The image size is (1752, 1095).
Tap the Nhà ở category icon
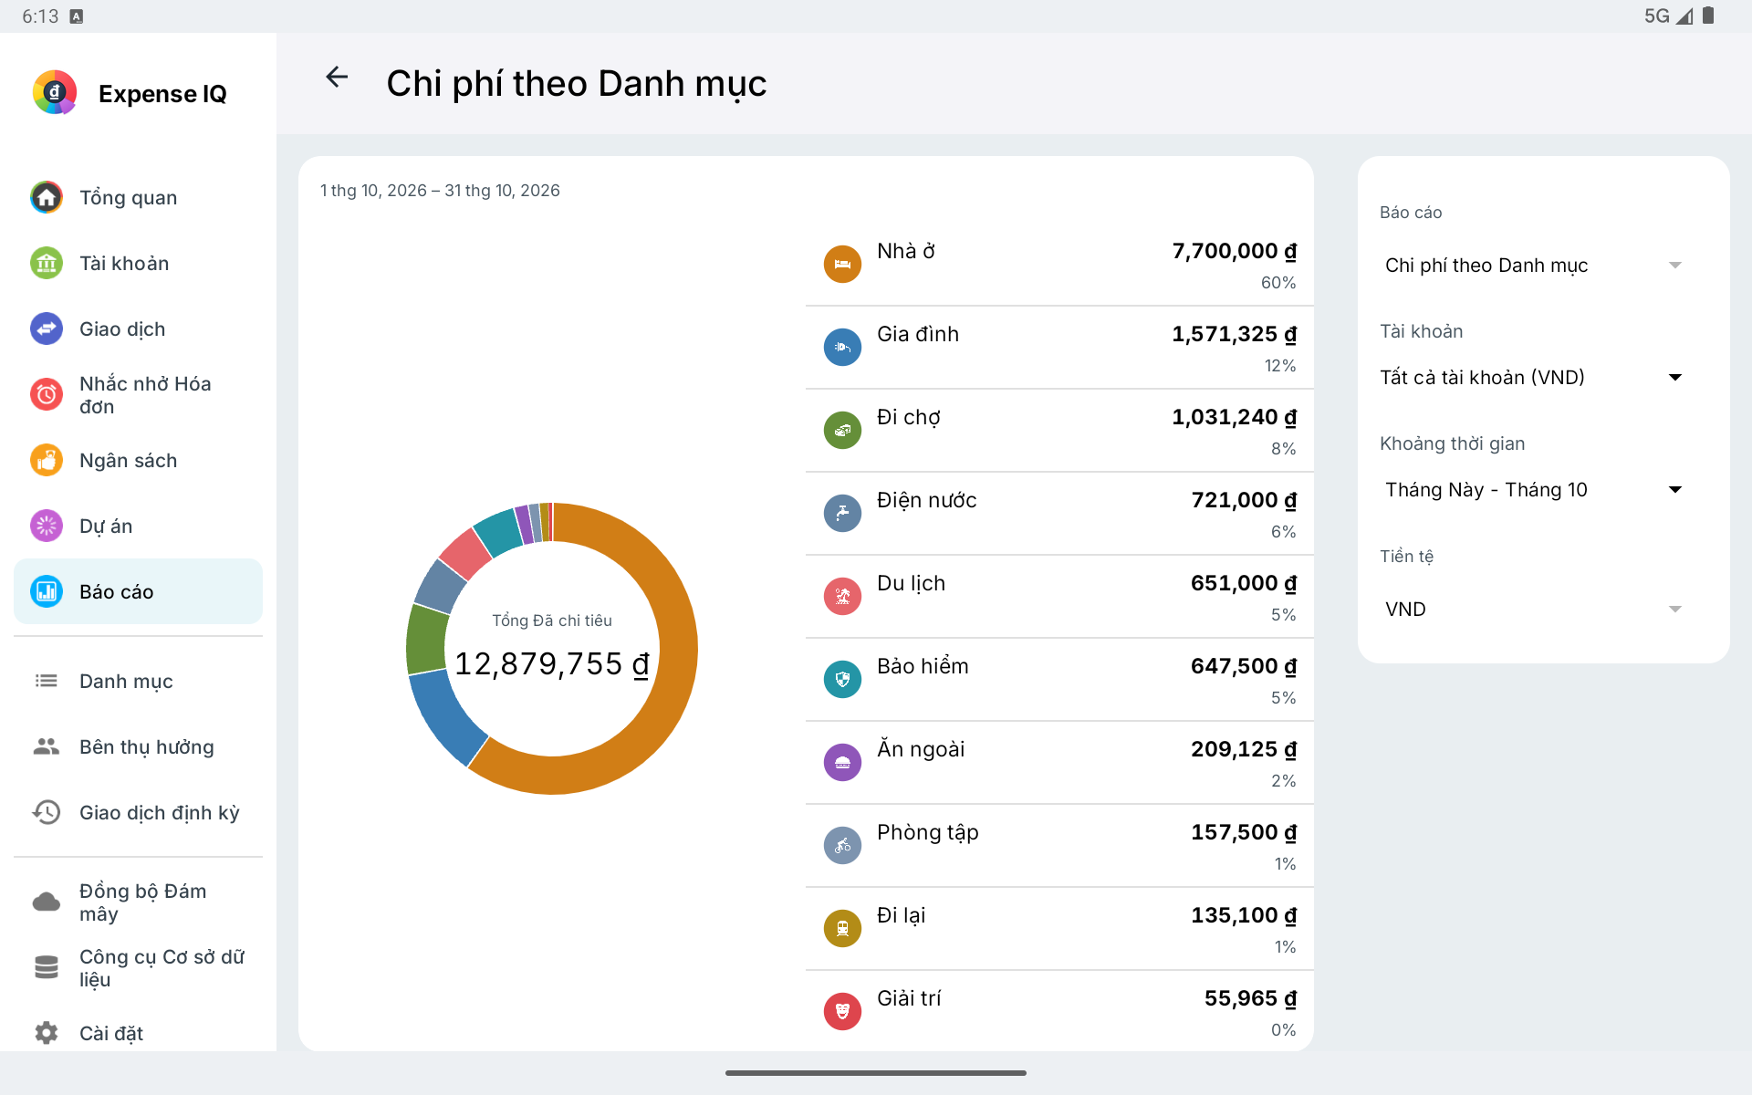(842, 265)
